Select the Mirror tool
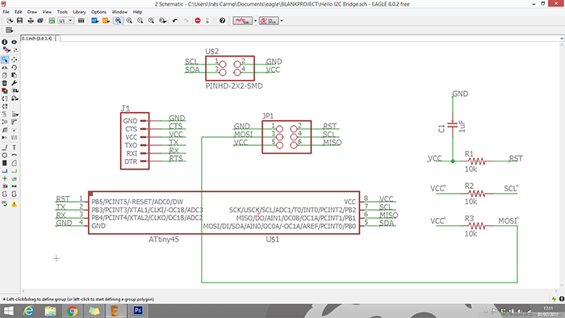This screenshot has width=565, height=318. click(5, 67)
